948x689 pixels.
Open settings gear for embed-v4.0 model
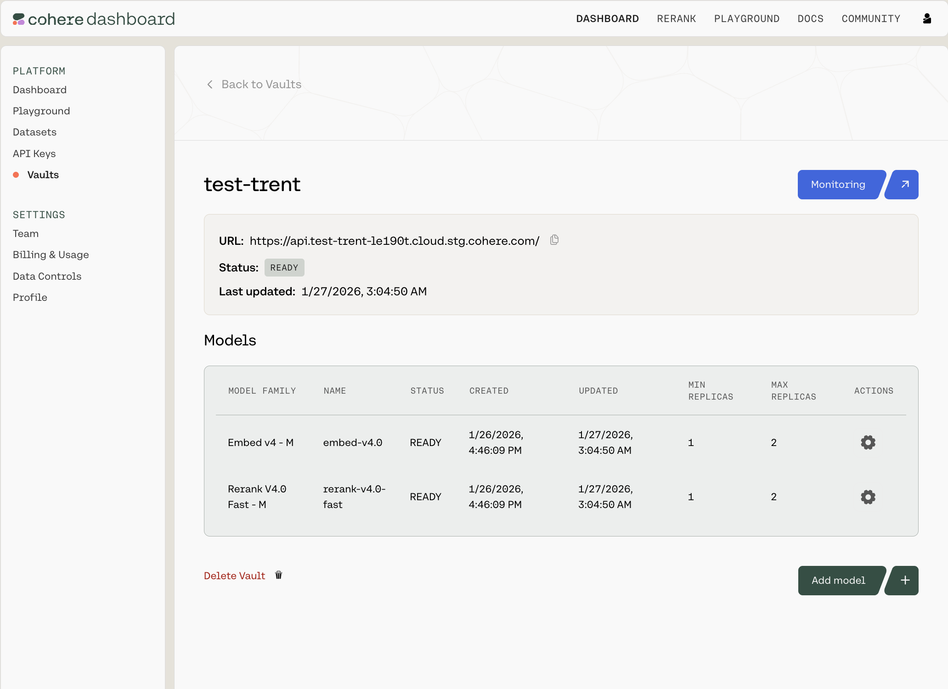[868, 442]
